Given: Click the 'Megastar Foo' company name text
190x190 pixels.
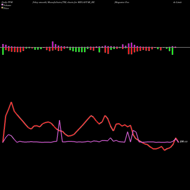Looking at the screenshot, I should coord(122,2).
